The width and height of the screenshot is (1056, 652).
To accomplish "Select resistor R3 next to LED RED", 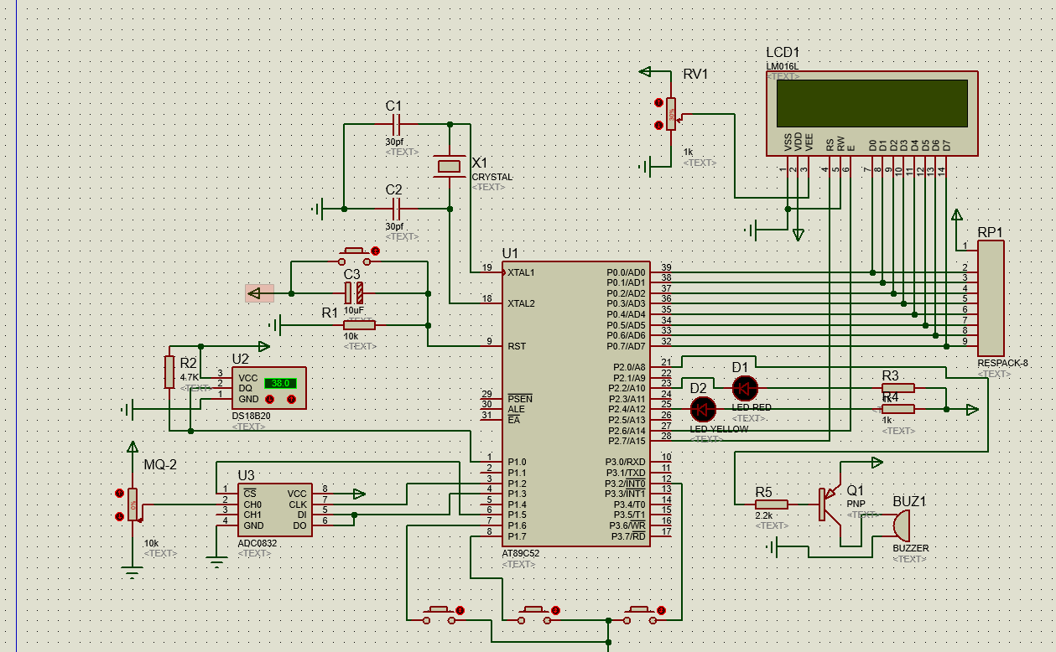I will click(897, 388).
